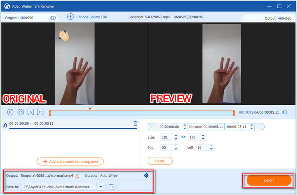Viewport: 297px width, 195px height.
Task: Click the Duration:00:00:05.11 label
Action: click(x=206, y=127)
